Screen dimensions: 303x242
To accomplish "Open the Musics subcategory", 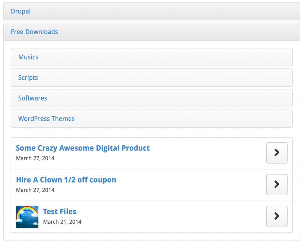I will [x=28, y=57].
